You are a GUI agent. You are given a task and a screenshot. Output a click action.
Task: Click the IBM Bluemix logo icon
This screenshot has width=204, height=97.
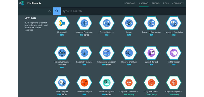(x=22, y=3)
